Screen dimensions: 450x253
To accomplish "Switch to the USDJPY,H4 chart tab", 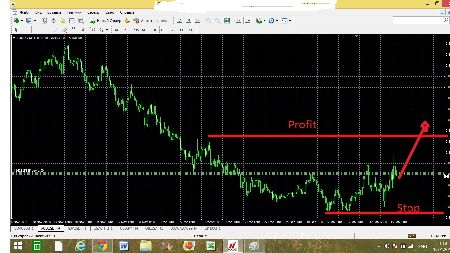I will pos(129,228).
